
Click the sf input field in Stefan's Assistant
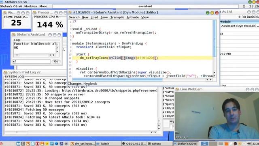point(32,61)
